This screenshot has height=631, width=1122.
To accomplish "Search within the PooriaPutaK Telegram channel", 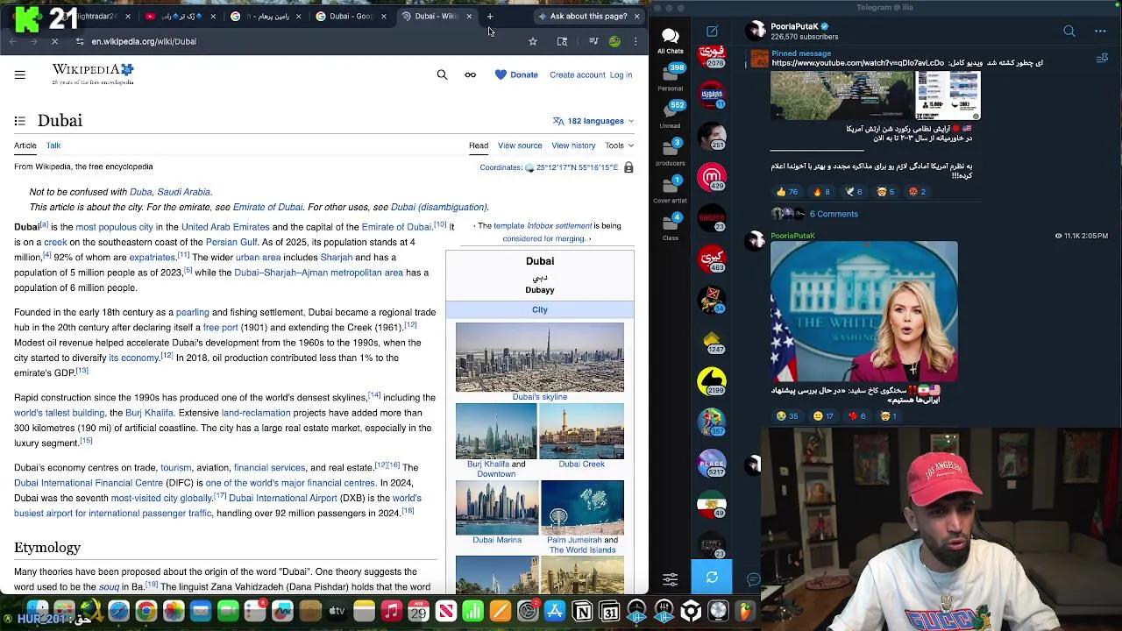I will pos(1069,32).
